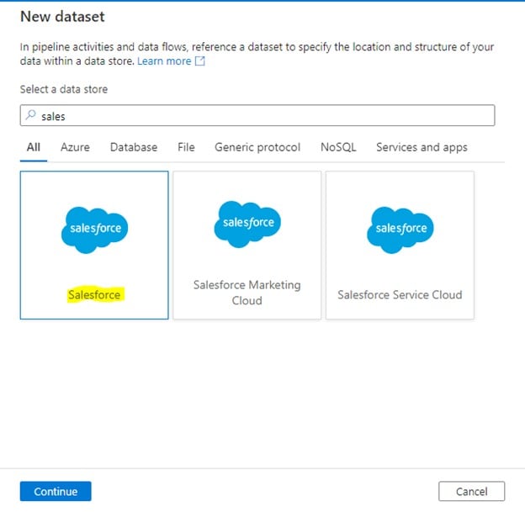The image size is (525, 512).
Task: Select the Salesforce Marketing Cloud logo
Action: tap(247, 224)
